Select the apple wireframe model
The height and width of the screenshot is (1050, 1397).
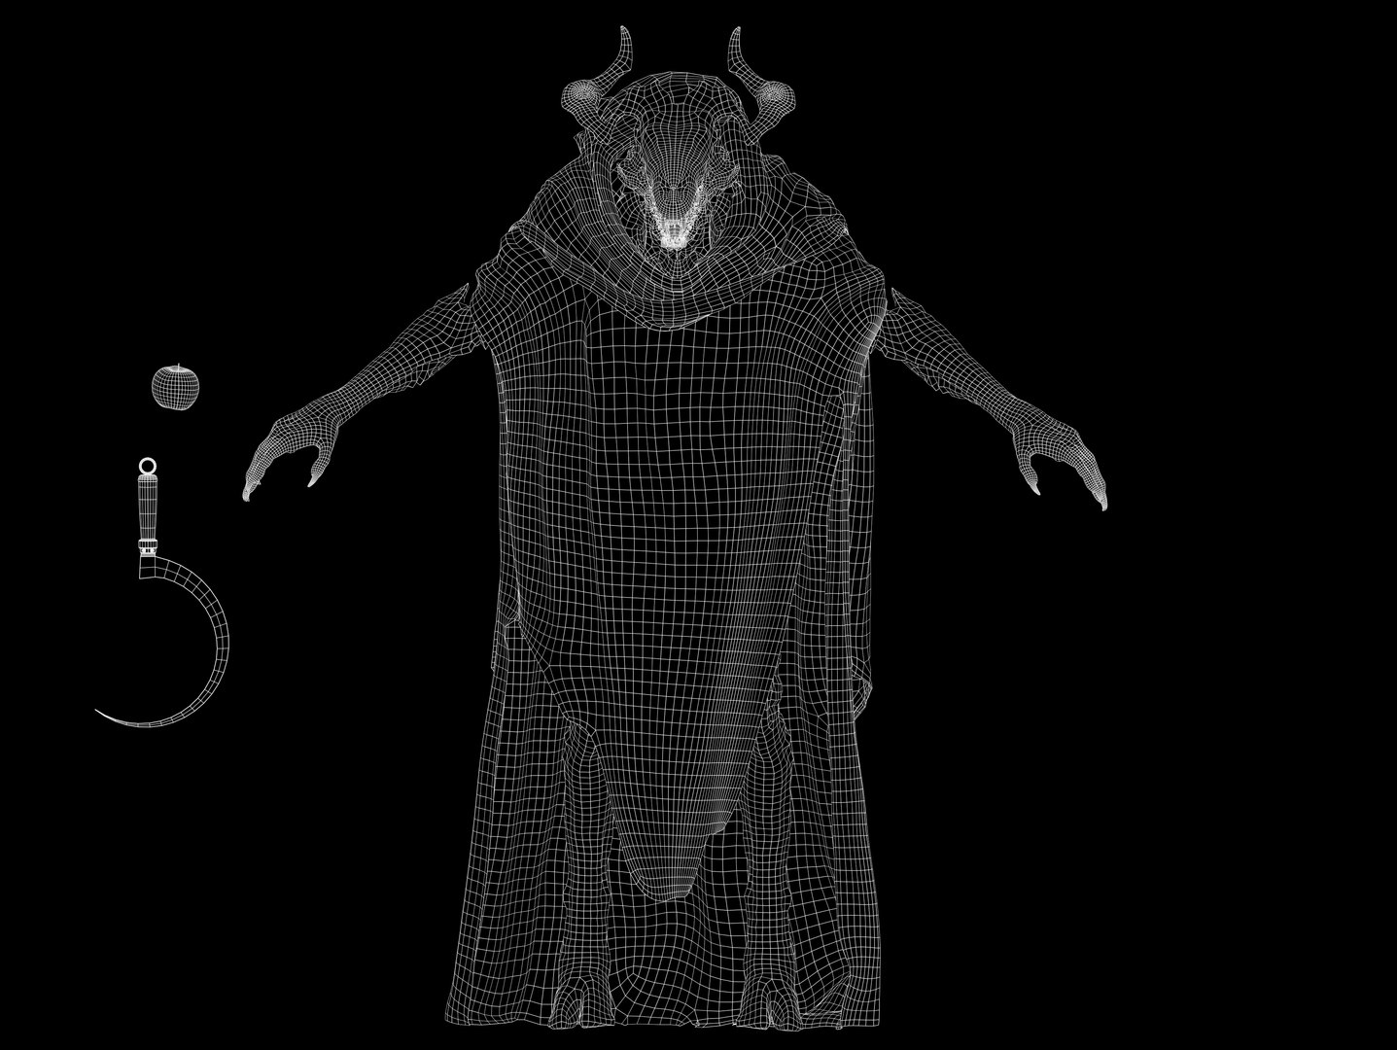click(x=176, y=385)
